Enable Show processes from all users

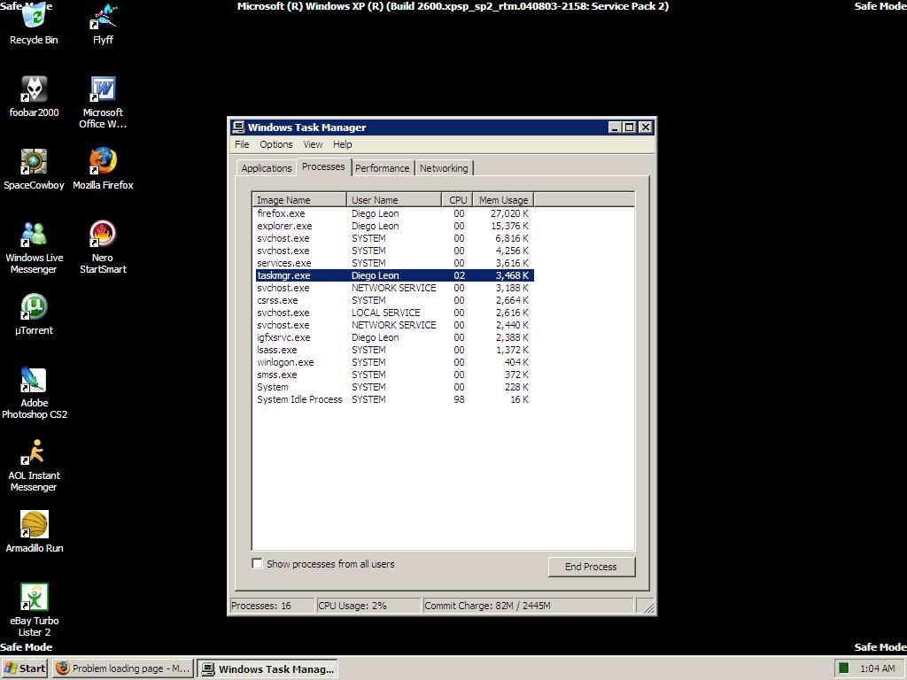(x=258, y=564)
